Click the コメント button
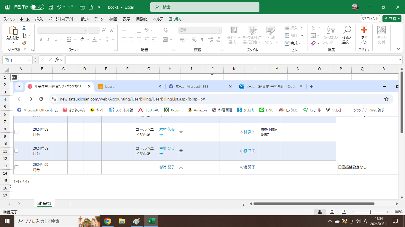The image size is (405, 227). coord(370,19)
